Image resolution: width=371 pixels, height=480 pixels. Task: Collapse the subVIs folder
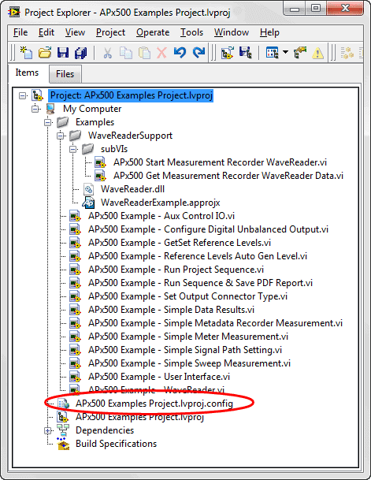click(x=72, y=149)
